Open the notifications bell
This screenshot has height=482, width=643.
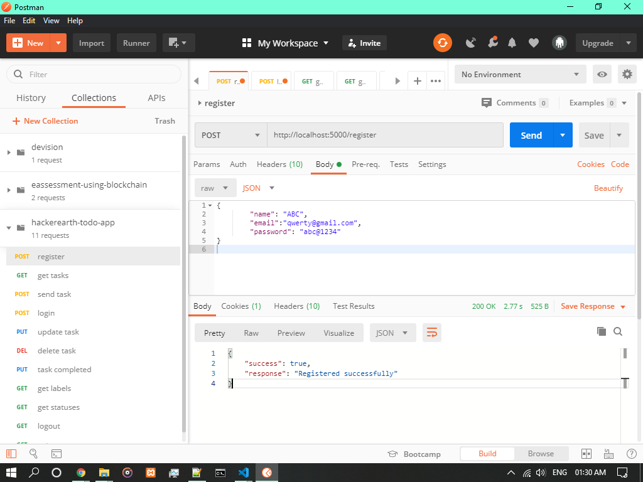pos(512,43)
